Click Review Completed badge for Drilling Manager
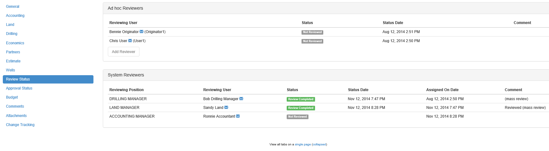 (301, 99)
